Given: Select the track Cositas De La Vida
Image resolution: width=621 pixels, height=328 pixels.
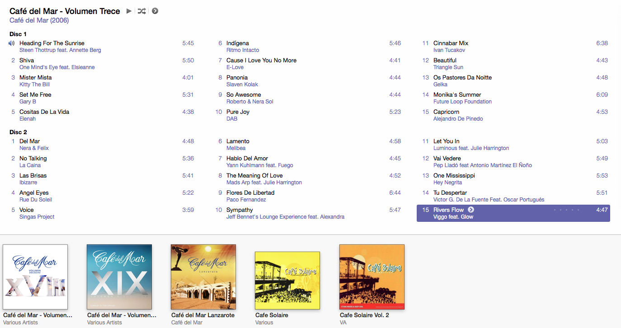Looking at the screenshot, I should tap(44, 112).
